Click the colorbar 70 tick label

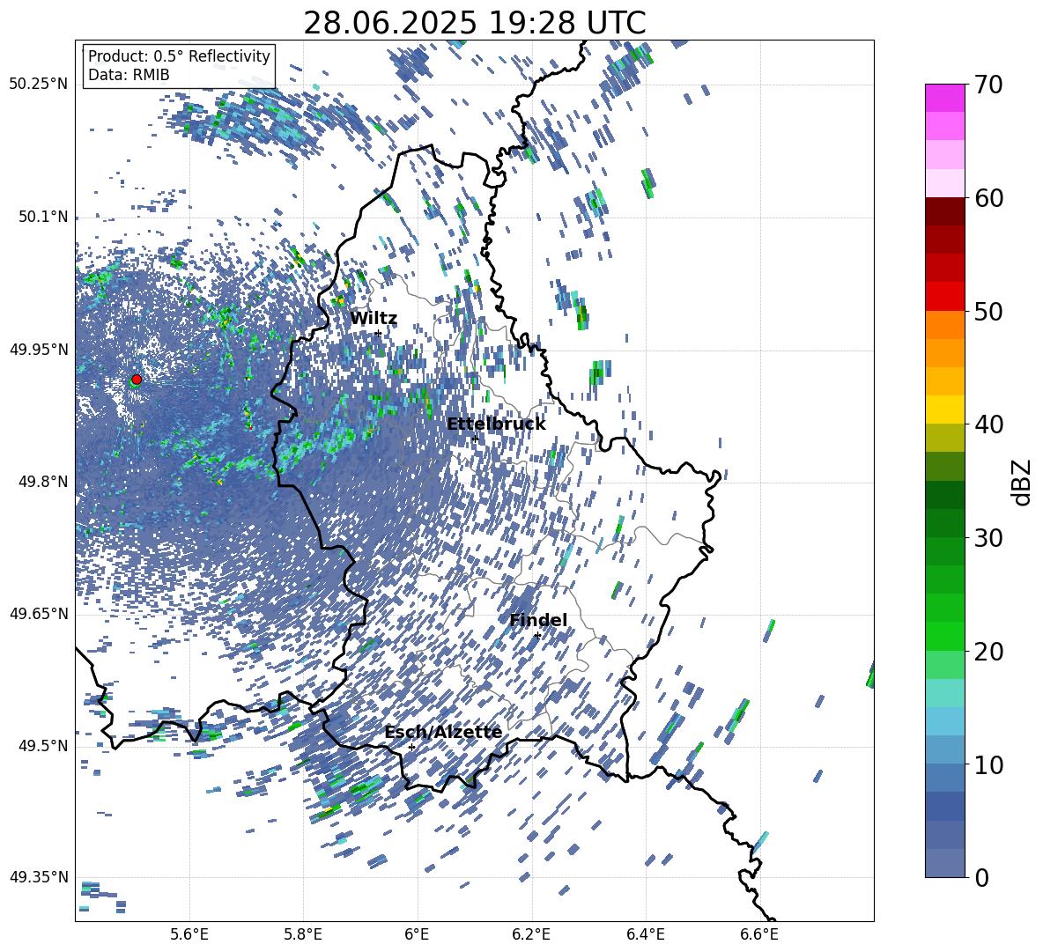point(989,85)
